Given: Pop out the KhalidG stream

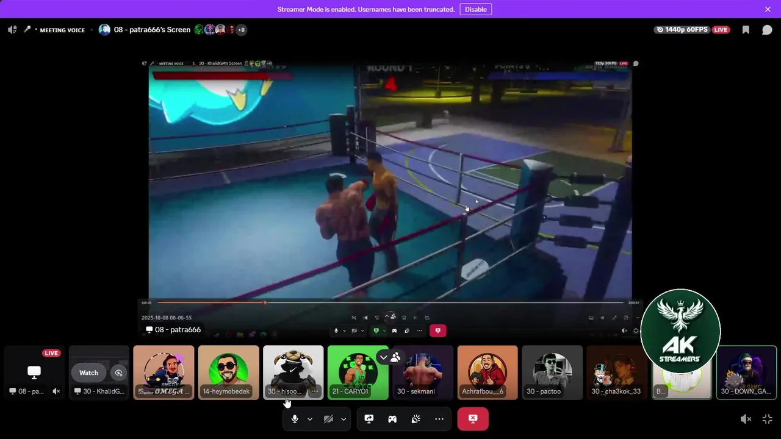Looking at the screenshot, I should pyautogui.click(x=118, y=373).
